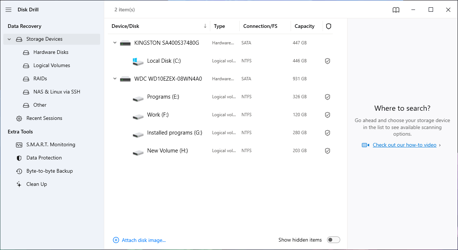Click the 2 item(s) count text
The image size is (458, 250).
coord(124,10)
